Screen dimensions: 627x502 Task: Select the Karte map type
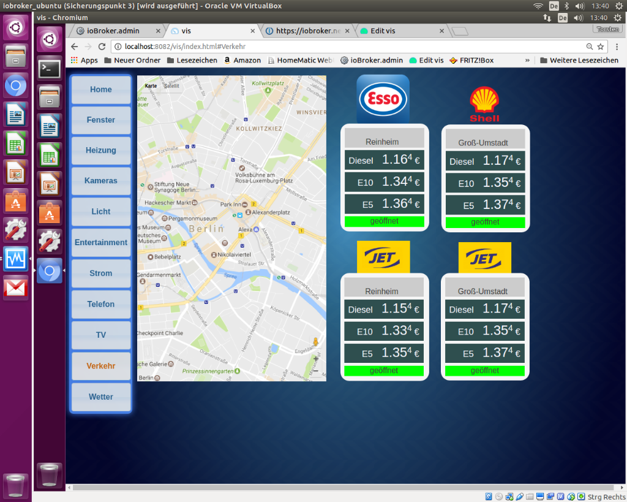pos(151,86)
